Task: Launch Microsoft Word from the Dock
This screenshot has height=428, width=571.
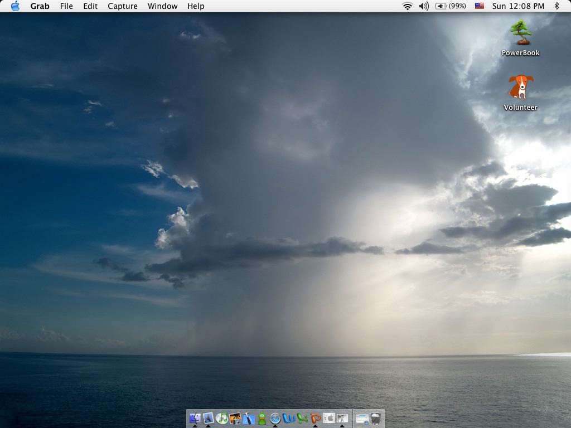Action: coord(289,418)
